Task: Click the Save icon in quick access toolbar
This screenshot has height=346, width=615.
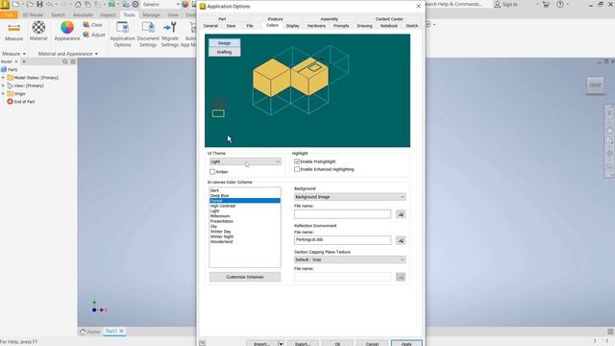Action: tap(39, 4)
